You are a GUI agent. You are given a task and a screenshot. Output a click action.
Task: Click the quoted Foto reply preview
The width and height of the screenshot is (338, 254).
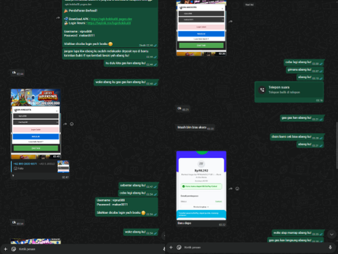point(40,167)
